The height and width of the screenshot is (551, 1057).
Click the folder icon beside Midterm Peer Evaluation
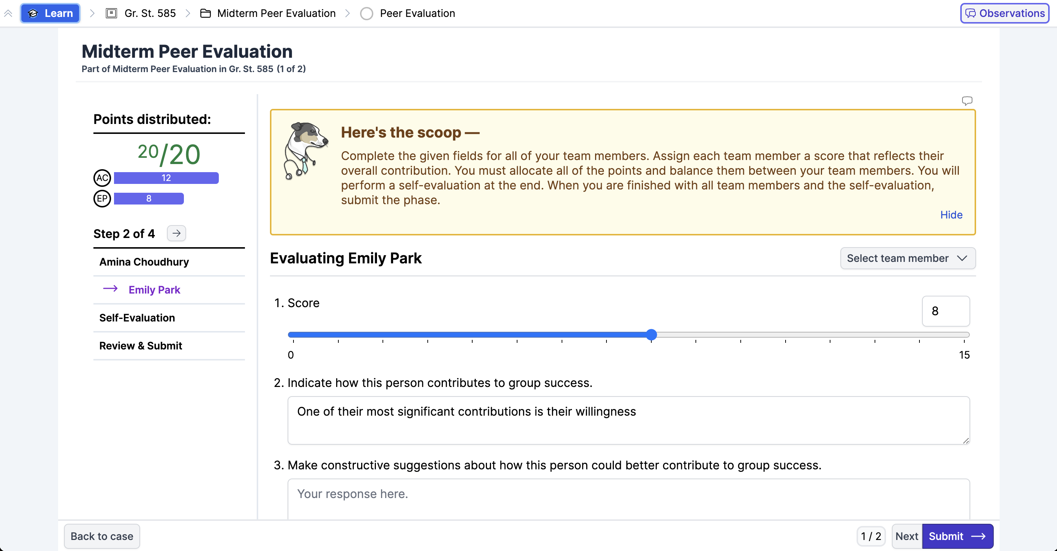205,14
